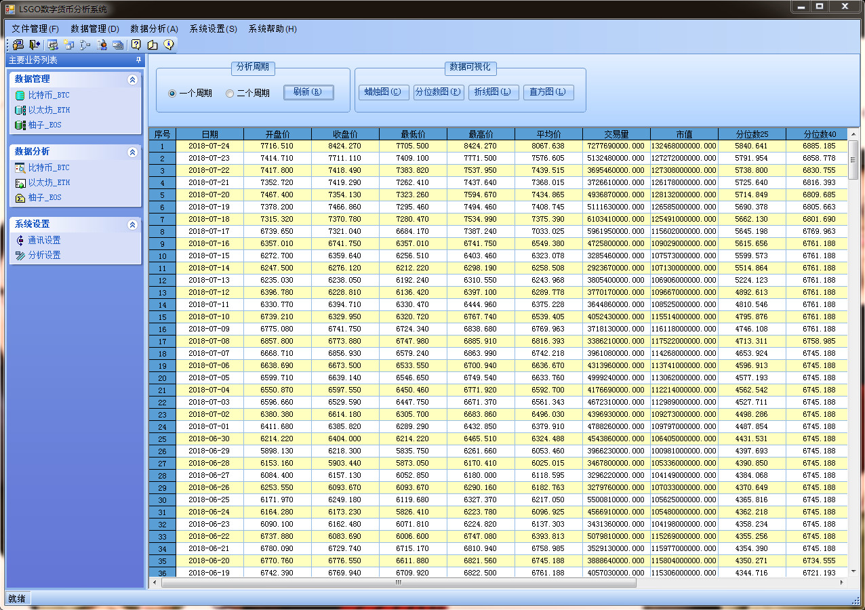Click the user login toolbar icon
Screen dimensions: 865x610
point(18,45)
